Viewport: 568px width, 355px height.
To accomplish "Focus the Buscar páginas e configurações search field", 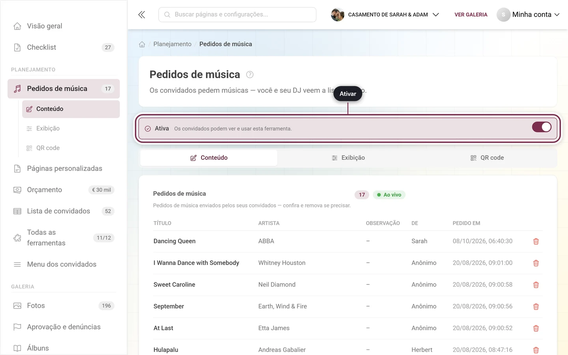I will tap(237, 15).
